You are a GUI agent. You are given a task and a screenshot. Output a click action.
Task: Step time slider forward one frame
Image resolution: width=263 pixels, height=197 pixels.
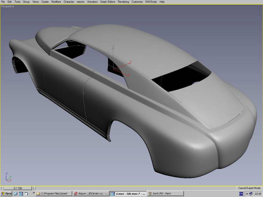[x=34, y=188]
